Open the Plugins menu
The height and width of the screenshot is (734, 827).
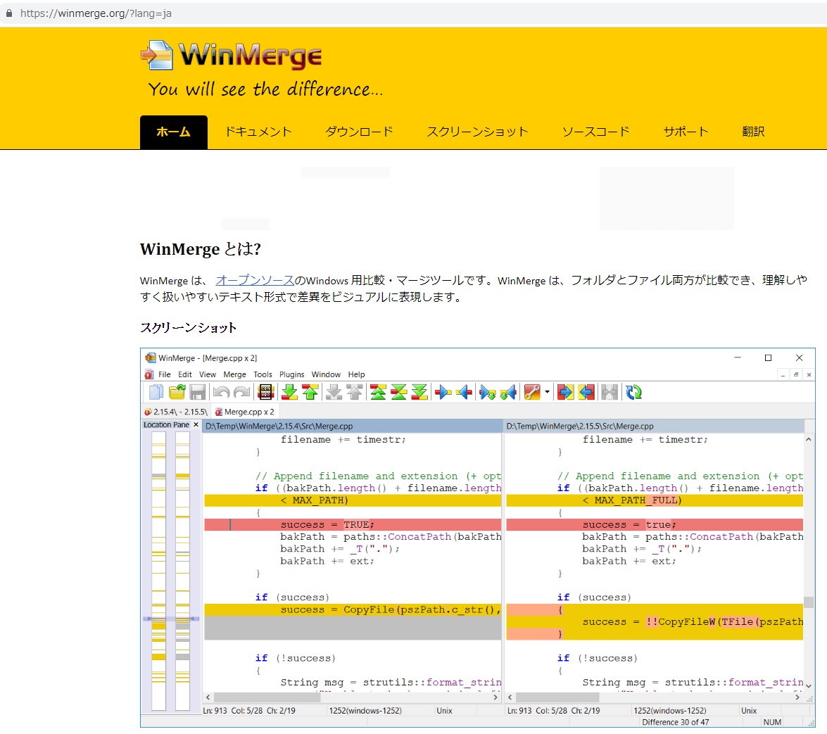pyautogui.click(x=291, y=374)
